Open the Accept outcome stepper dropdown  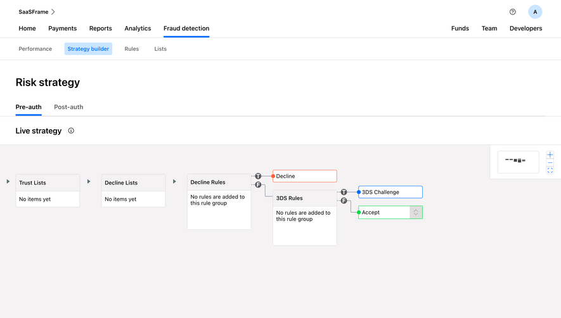(x=416, y=212)
